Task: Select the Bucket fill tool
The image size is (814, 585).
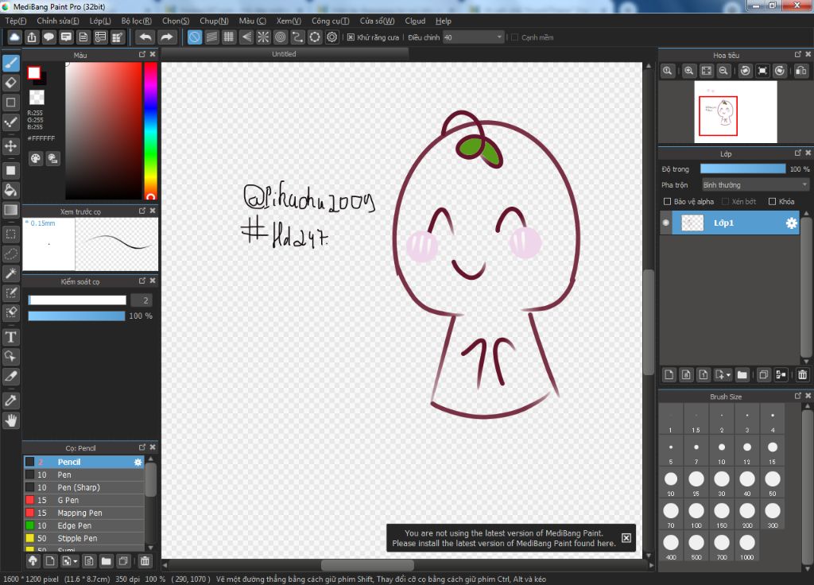Action: (x=11, y=190)
